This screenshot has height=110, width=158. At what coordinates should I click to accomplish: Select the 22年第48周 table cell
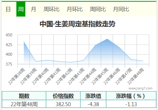point(24,104)
